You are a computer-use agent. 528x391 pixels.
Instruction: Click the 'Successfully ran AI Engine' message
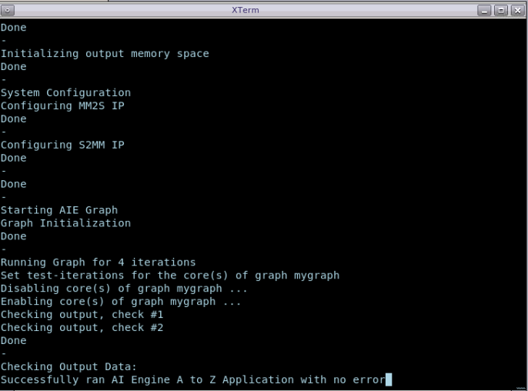[192, 379]
